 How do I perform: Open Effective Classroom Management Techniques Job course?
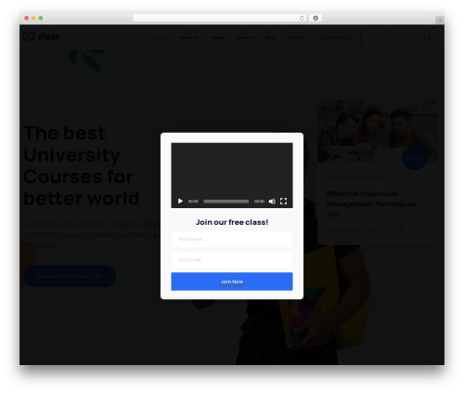371,203
